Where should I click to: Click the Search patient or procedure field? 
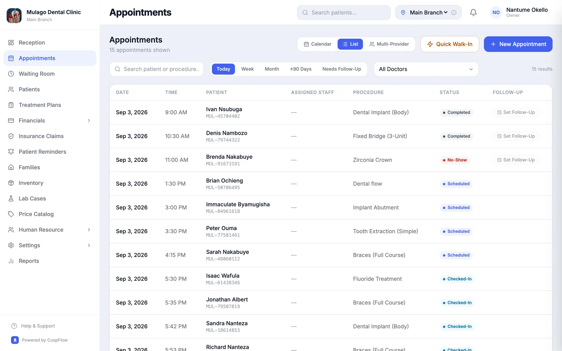click(156, 69)
